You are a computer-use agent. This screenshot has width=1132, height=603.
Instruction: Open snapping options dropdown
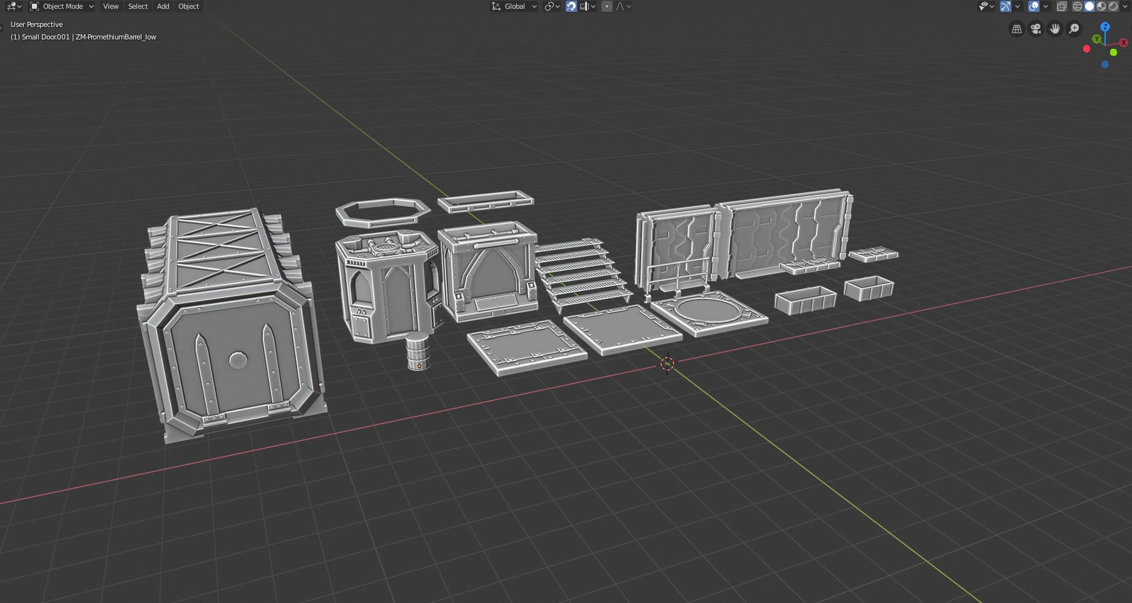click(588, 6)
